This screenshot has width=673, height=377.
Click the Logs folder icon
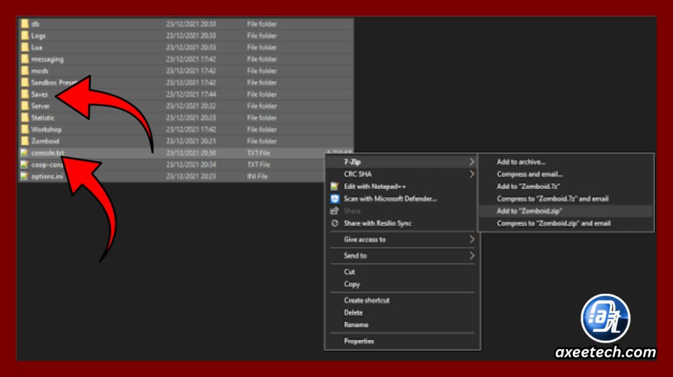25,35
